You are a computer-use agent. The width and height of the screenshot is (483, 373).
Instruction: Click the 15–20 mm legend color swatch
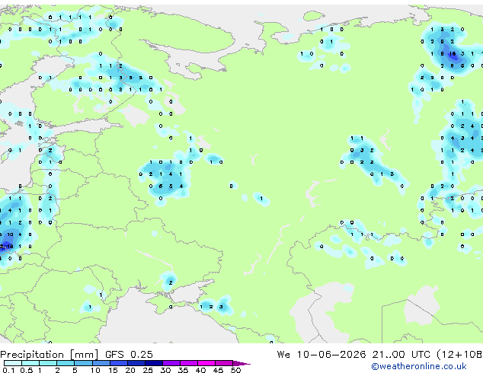coord(118,363)
